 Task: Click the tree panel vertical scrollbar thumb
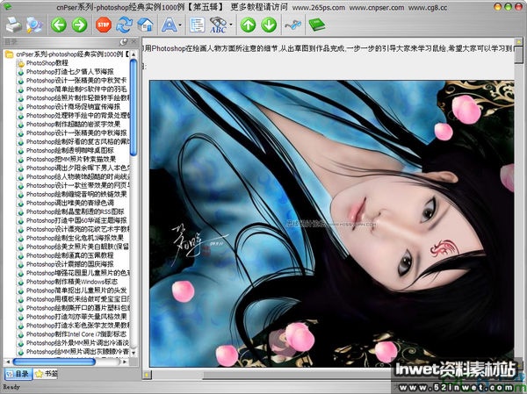point(134,107)
